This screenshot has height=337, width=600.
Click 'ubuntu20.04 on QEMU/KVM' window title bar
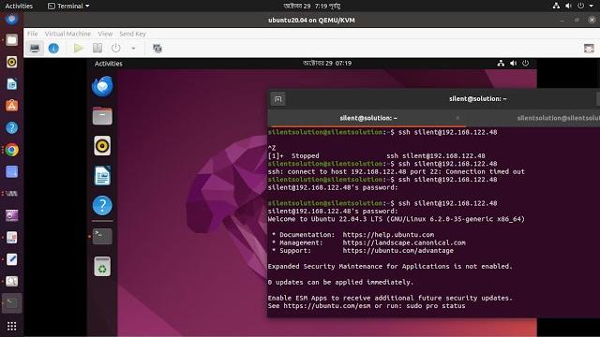click(x=311, y=20)
